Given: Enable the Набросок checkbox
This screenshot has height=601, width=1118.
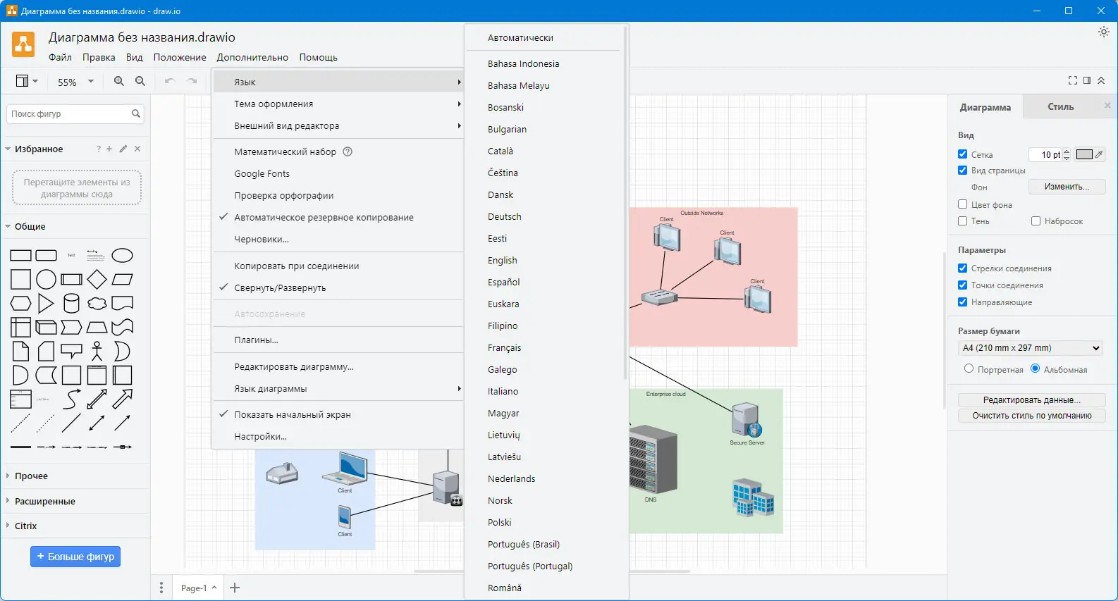Looking at the screenshot, I should (x=1036, y=221).
